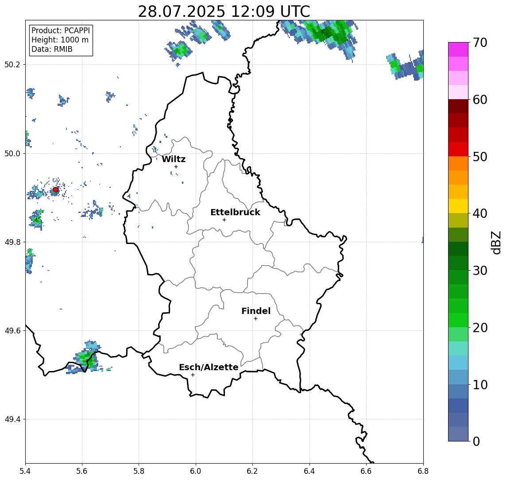The width and height of the screenshot is (507, 480).
Task: Click the dark red 60 dBZ color band
Action: [x=458, y=106]
